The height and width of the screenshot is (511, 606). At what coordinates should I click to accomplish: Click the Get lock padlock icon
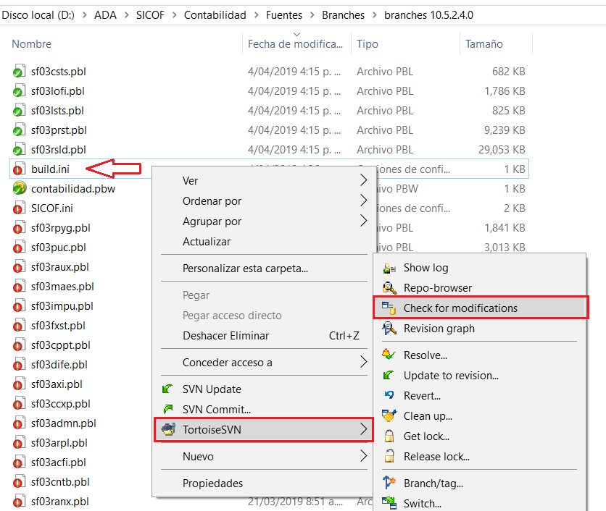(x=389, y=436)
